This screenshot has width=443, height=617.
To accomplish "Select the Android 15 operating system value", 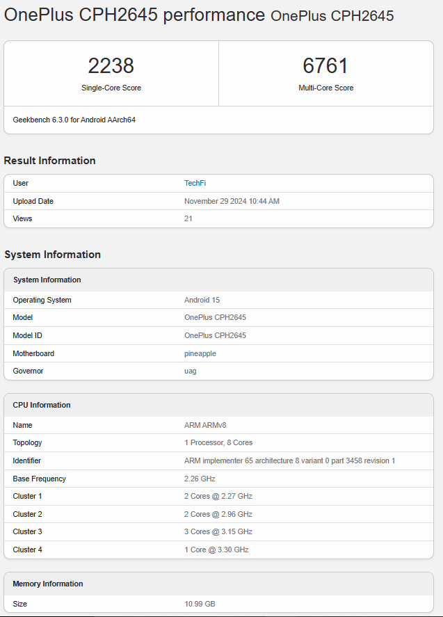I will pos(201,300).
